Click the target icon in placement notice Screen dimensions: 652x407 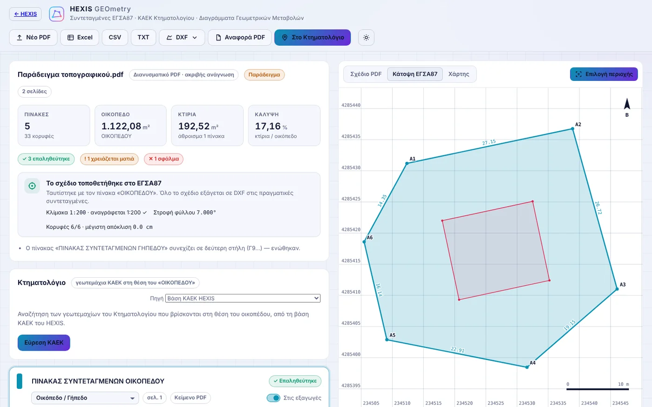click(x=32, y=186)
